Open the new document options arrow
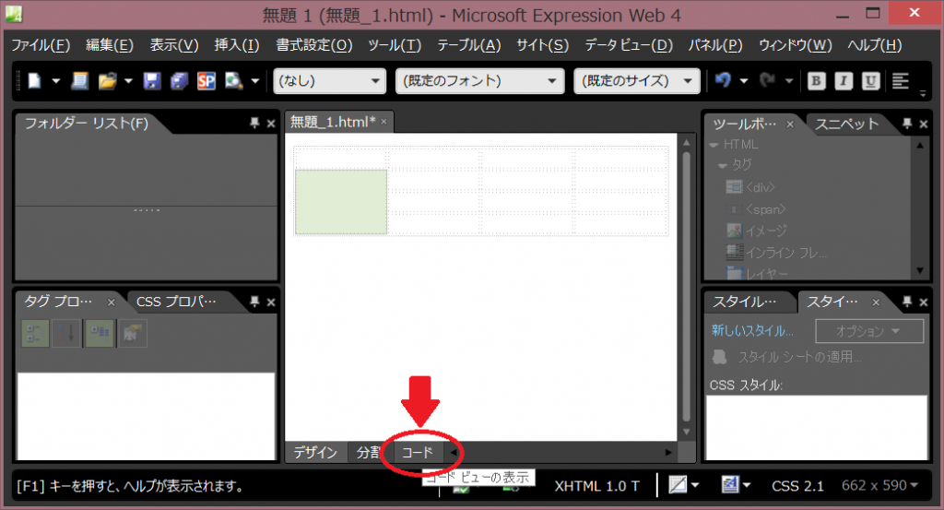This screenshot has width=944, height=510. 55,80
